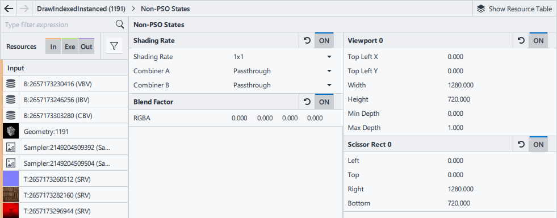Click Show Resource Table button
Viewport: 557px width, 218px height.
click(515, 9)
